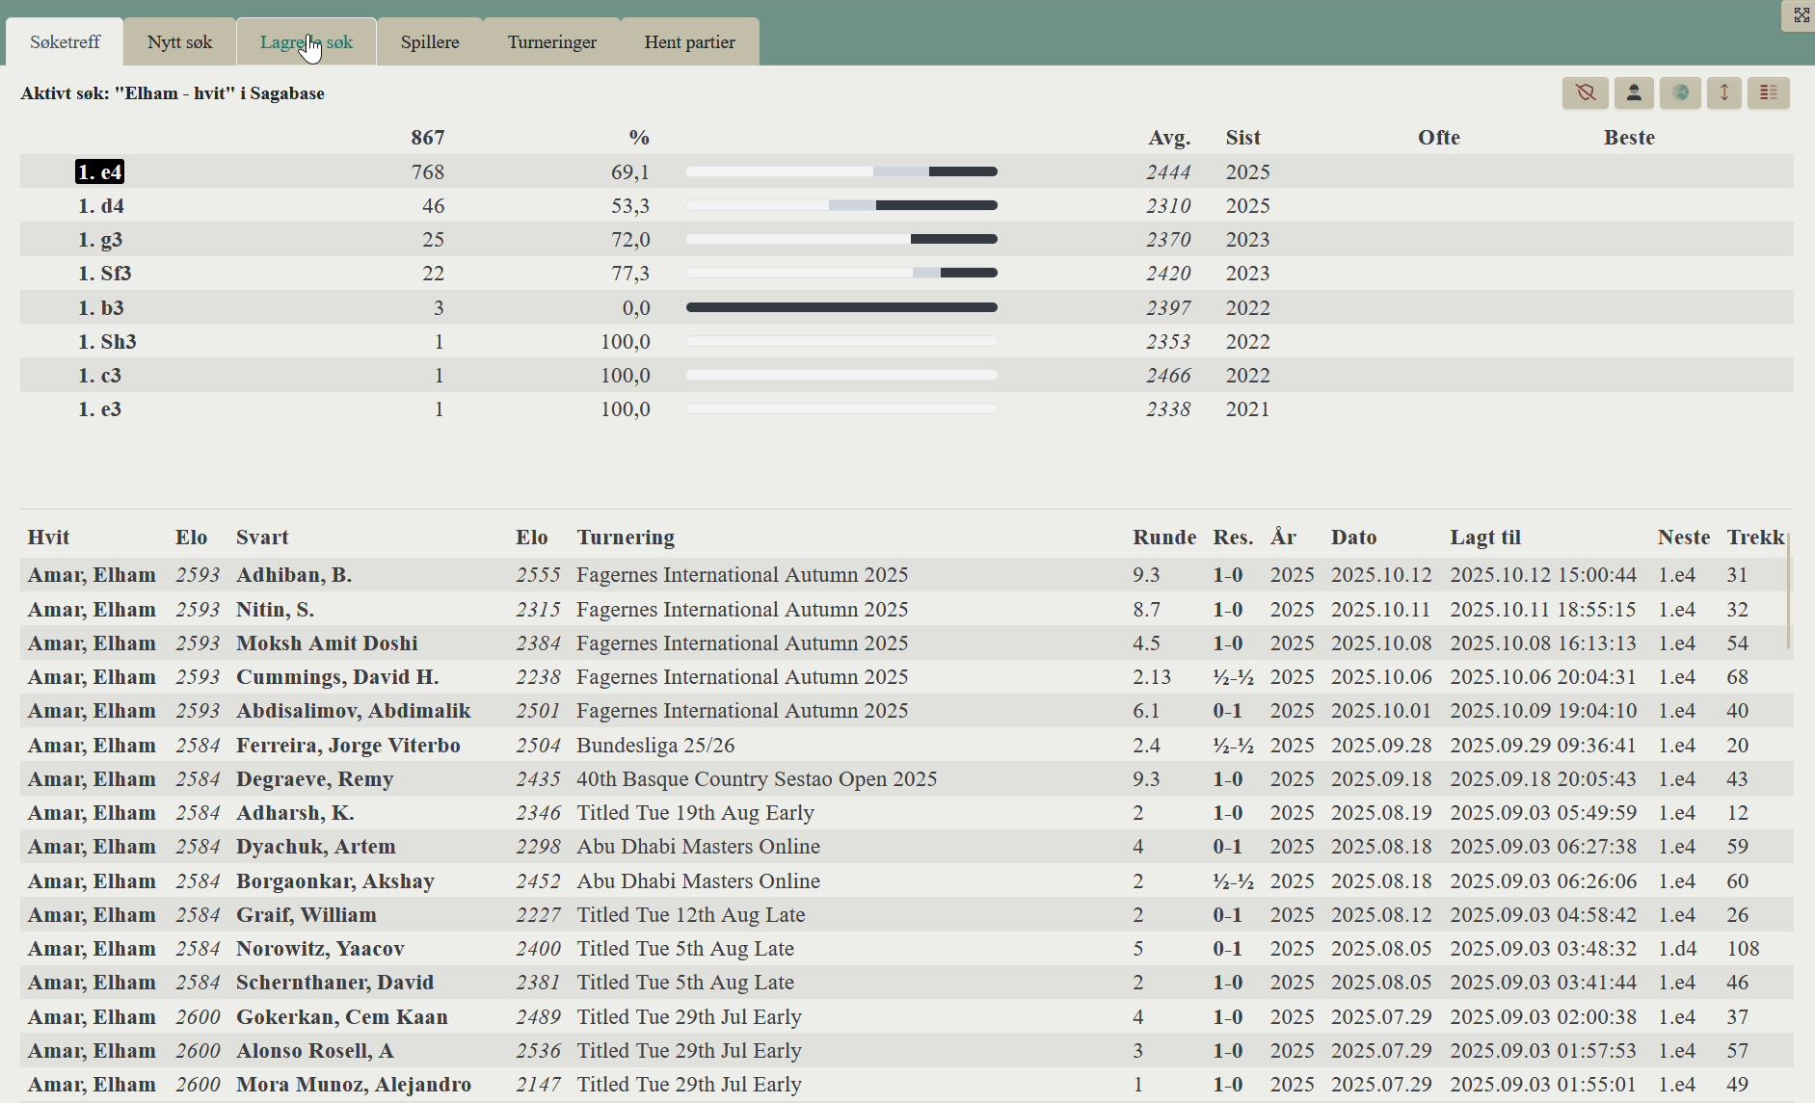Sort games by the Dato column header
This screenshot has width=1815, height=1103.
click(x=1353, y=538)
